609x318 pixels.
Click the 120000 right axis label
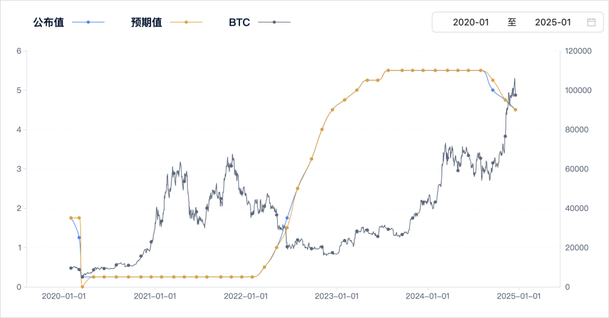point(579,51)
